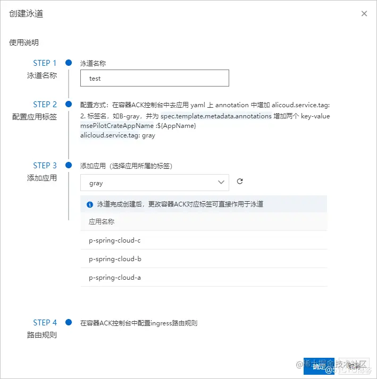The height and width of the screenshot is (379, 377).
Task: Click the 路由规则 step caption
Action: click(42, 335)
